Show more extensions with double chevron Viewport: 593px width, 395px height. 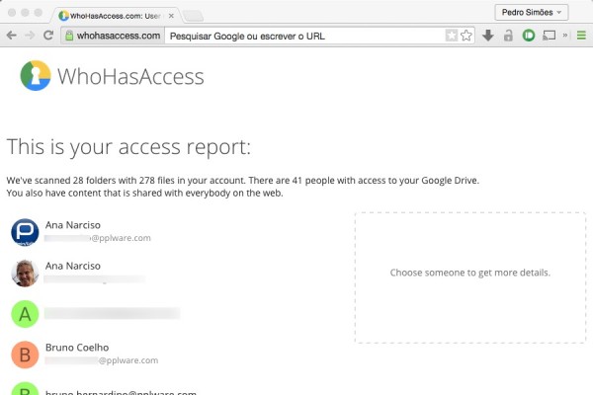point(565,36)
